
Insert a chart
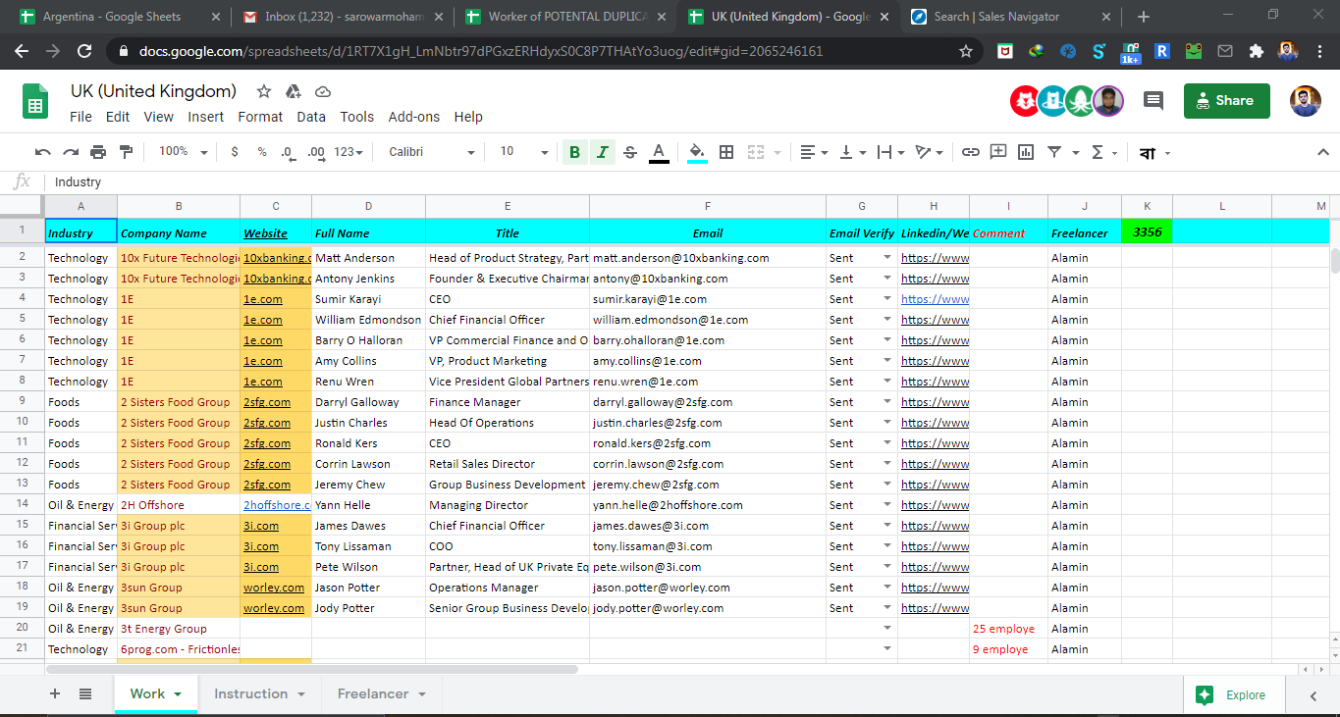(1026, 152)
